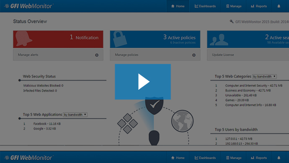Open Top 5 Web Applications bandwidth dropdown
The width and height of the screenshot is (289, 163).
point(75,114)
